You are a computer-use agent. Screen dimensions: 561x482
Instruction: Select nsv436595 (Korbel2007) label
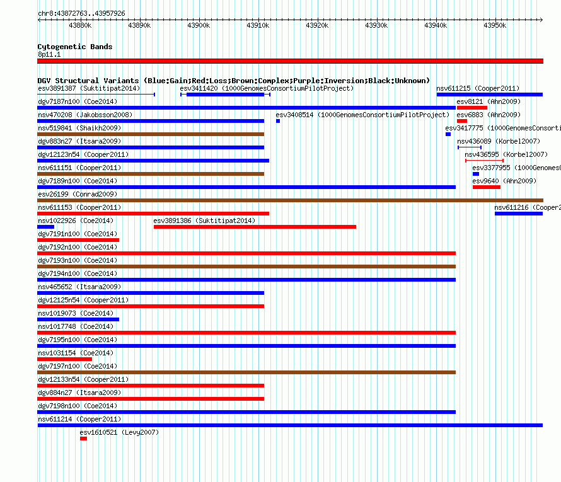pyautogui.click(x=506, y=154)
